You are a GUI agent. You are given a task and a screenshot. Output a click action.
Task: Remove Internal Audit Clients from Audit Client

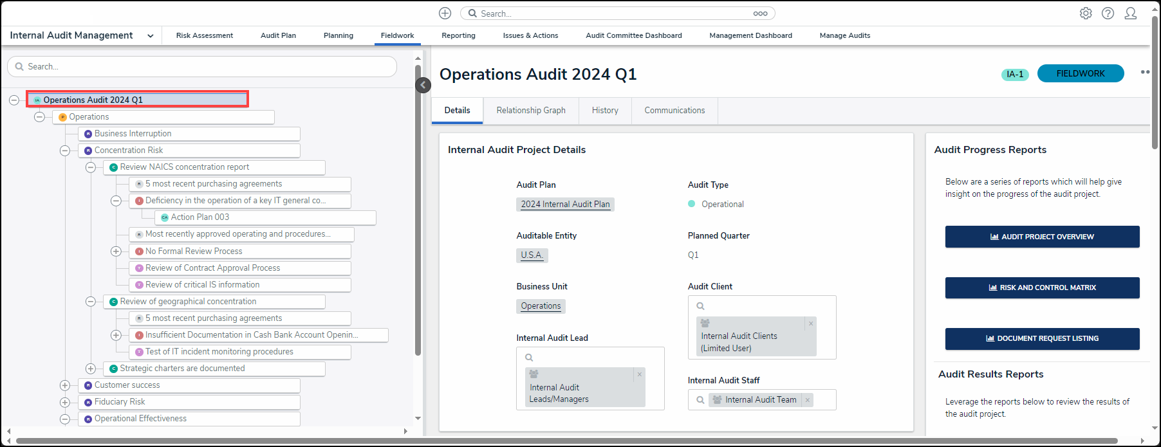(x=811, y=324)
